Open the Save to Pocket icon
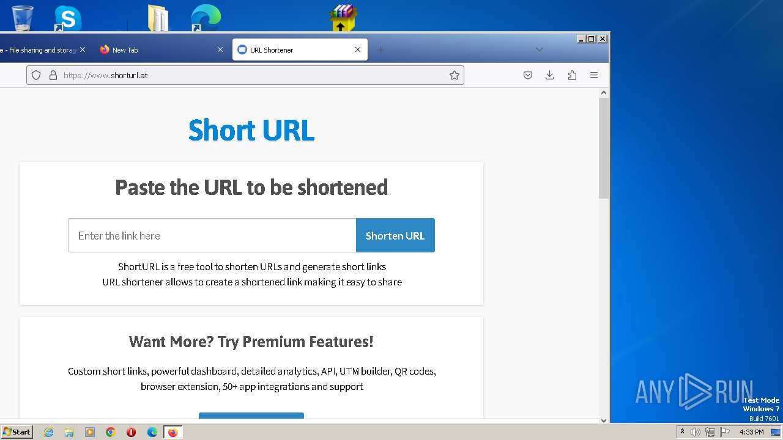 pos(528,75)
